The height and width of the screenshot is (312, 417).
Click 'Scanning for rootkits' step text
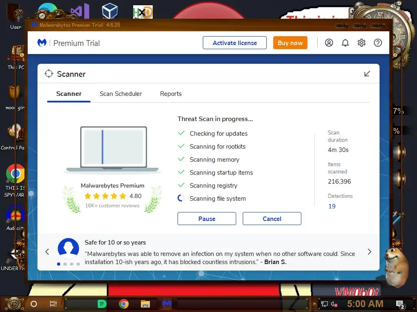click(x=217, y=146)
